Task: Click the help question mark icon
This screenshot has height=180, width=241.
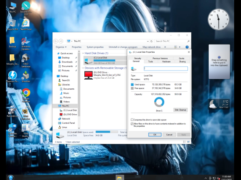Action: 187,47
